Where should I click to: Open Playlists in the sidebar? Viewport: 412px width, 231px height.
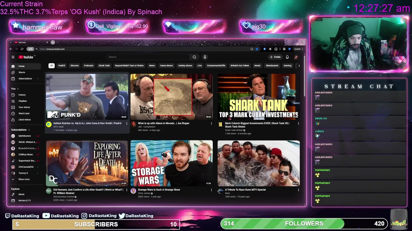coord(26,101)
